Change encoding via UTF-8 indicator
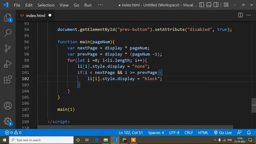Screen dimensions: 256x144 pyautogui.click(x=174, y=132)
